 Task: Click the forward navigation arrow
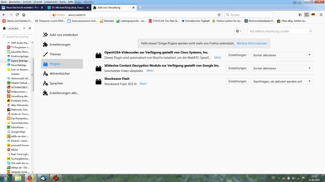(11, 15)
